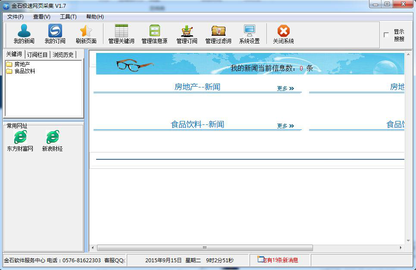Image resolution: width=416 pixels, height=270 pixels.
Task: Launch 新浪财经 shortcut
Action: pos(52,141)
